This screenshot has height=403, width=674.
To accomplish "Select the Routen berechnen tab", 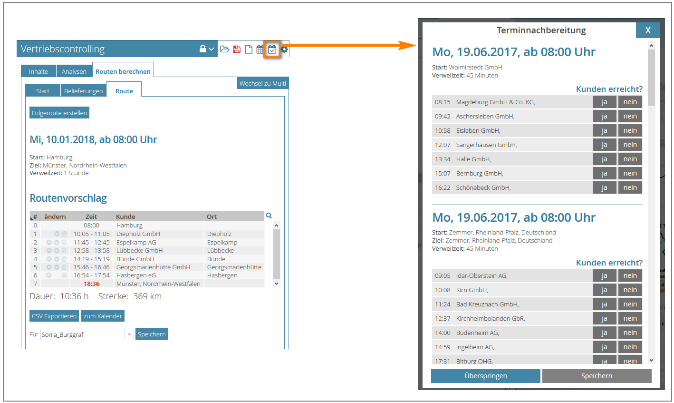I will click(x=123, y=71).
